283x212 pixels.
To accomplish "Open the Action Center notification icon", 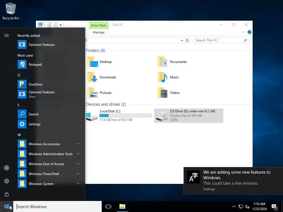I will pyautogui.click(x=274, y=206).
